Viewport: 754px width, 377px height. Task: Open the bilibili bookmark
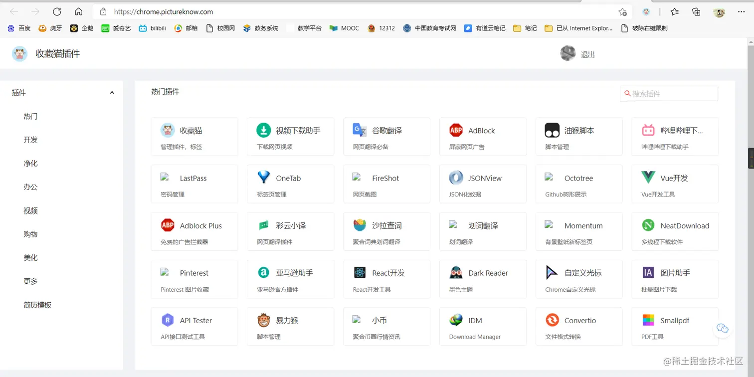153,28
